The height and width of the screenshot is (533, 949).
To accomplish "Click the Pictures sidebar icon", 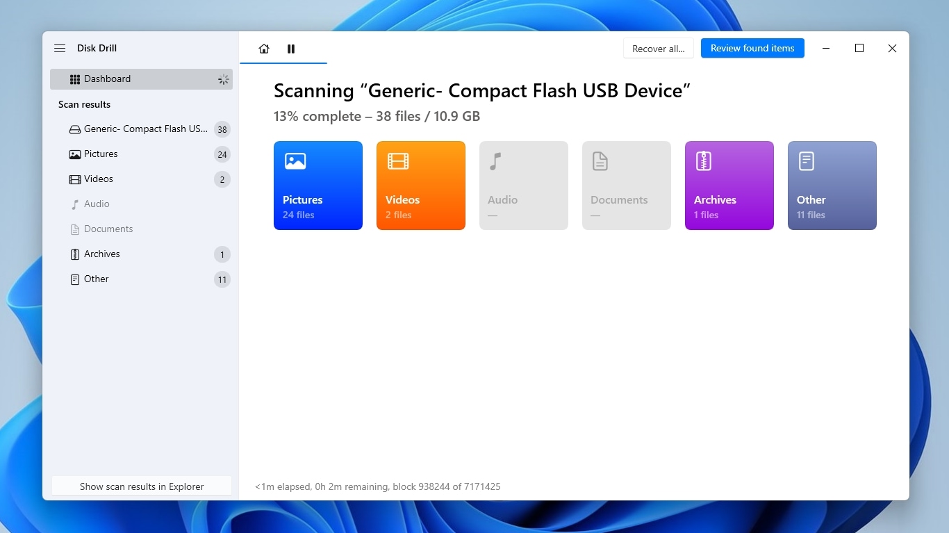I will click(x=75, y=154).
